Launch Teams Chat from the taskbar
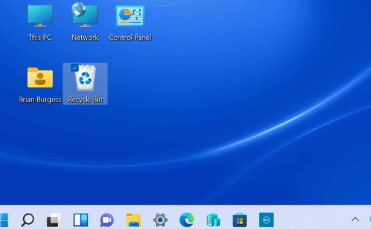The width and height of the screenshot is (371, 229). click(x=107, y=220)
